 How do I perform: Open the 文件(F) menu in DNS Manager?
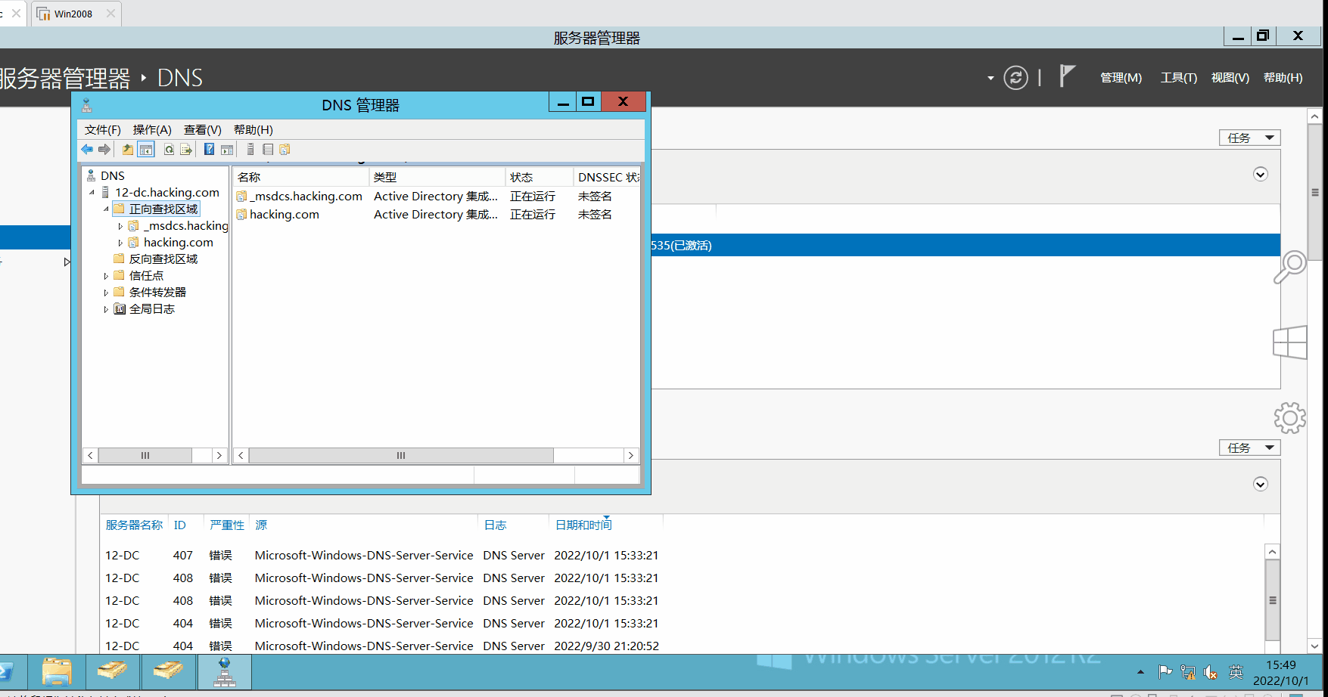[x=103, y=130]
